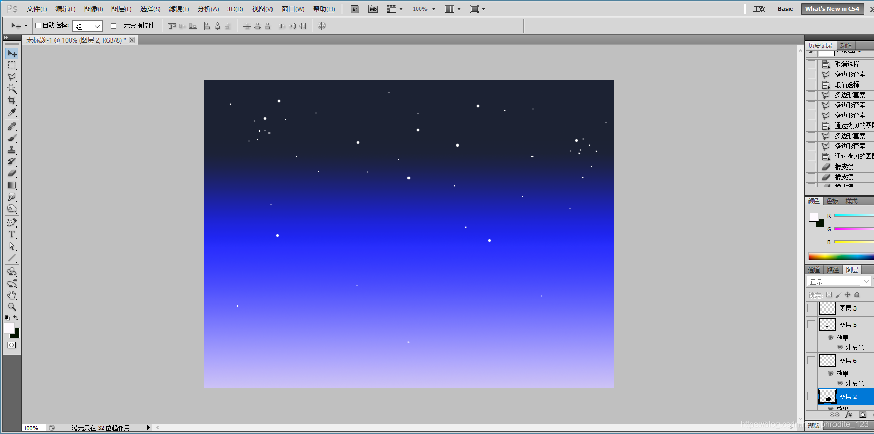Open the auto-select 组 dropdown
This screenshot has height=434, width=874.
tap(87, 26)
